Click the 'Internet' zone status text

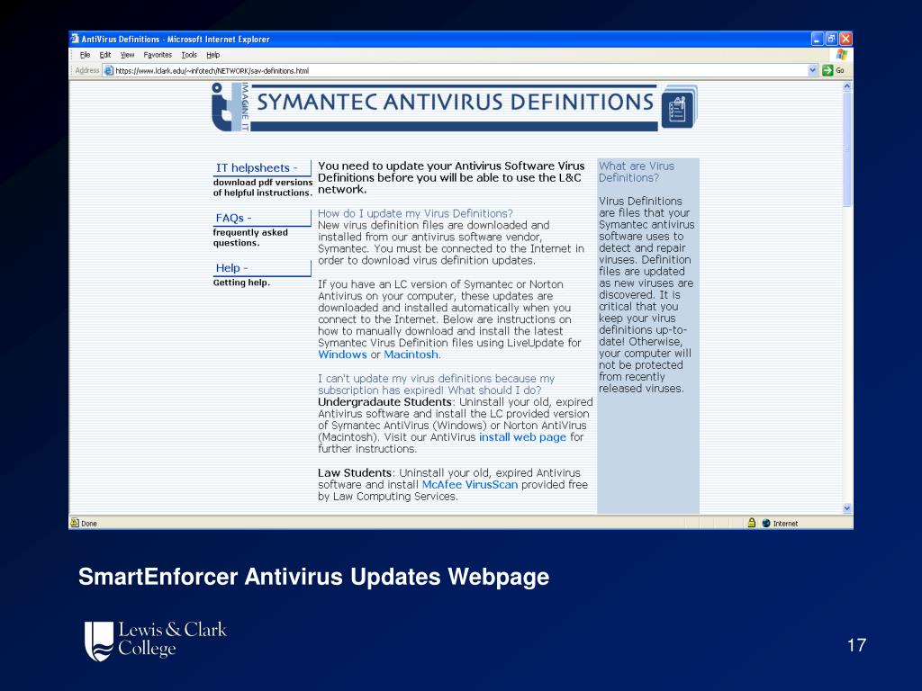point(785,524)
